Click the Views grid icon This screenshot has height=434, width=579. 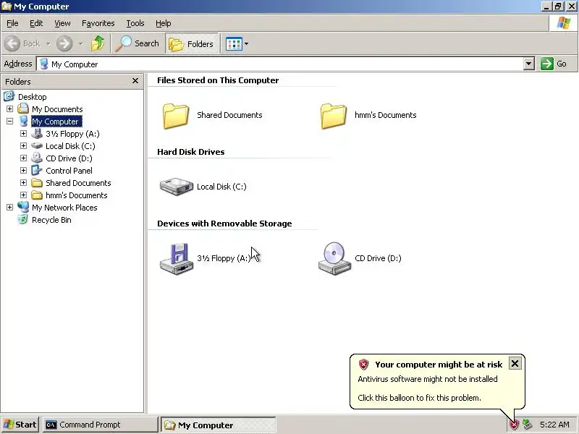(x=234, y=44)
